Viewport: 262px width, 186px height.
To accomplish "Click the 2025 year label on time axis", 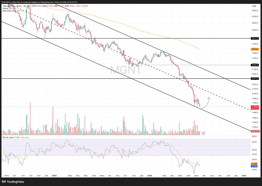I will point(54,176).
